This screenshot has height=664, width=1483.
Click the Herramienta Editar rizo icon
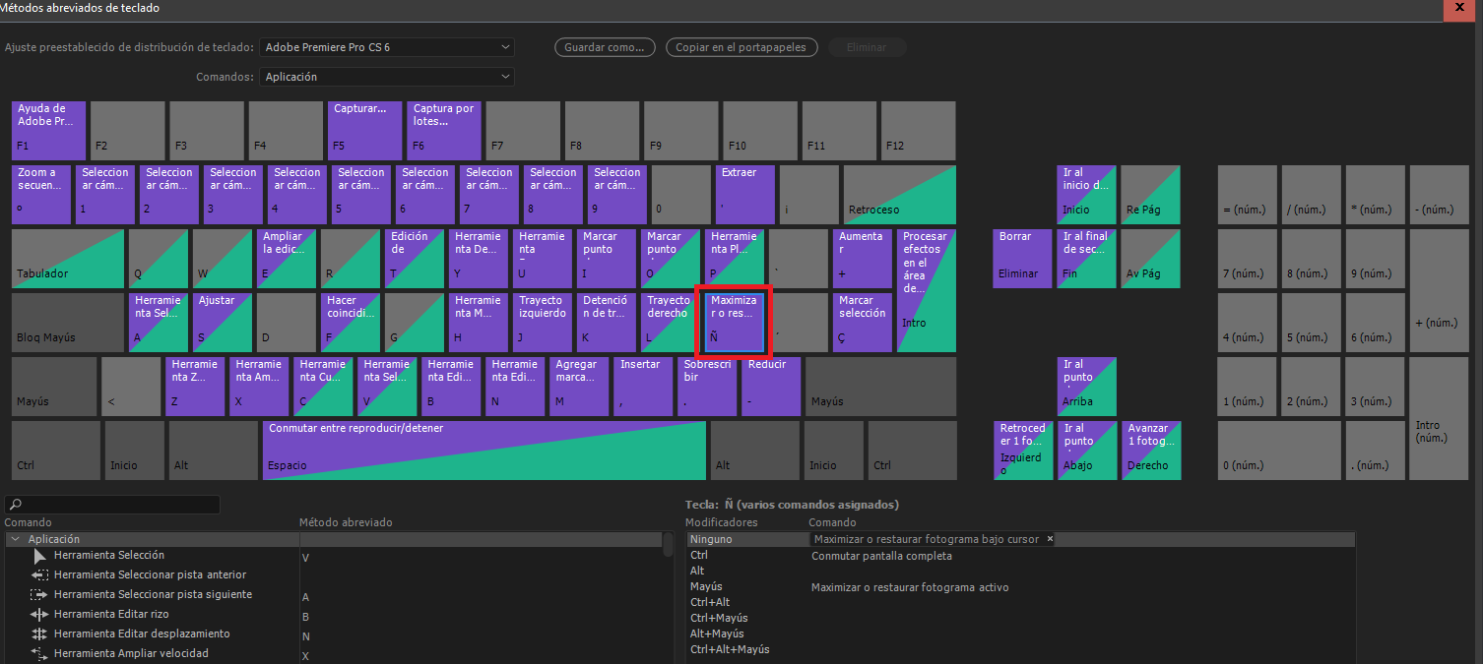pos(39,615)
